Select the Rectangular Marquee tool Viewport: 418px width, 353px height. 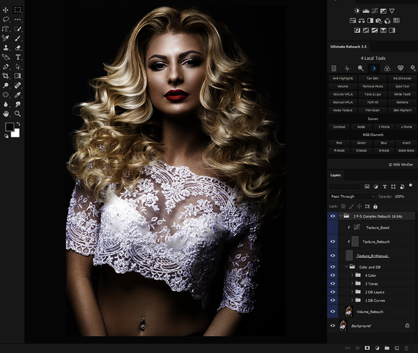(17, 10)
